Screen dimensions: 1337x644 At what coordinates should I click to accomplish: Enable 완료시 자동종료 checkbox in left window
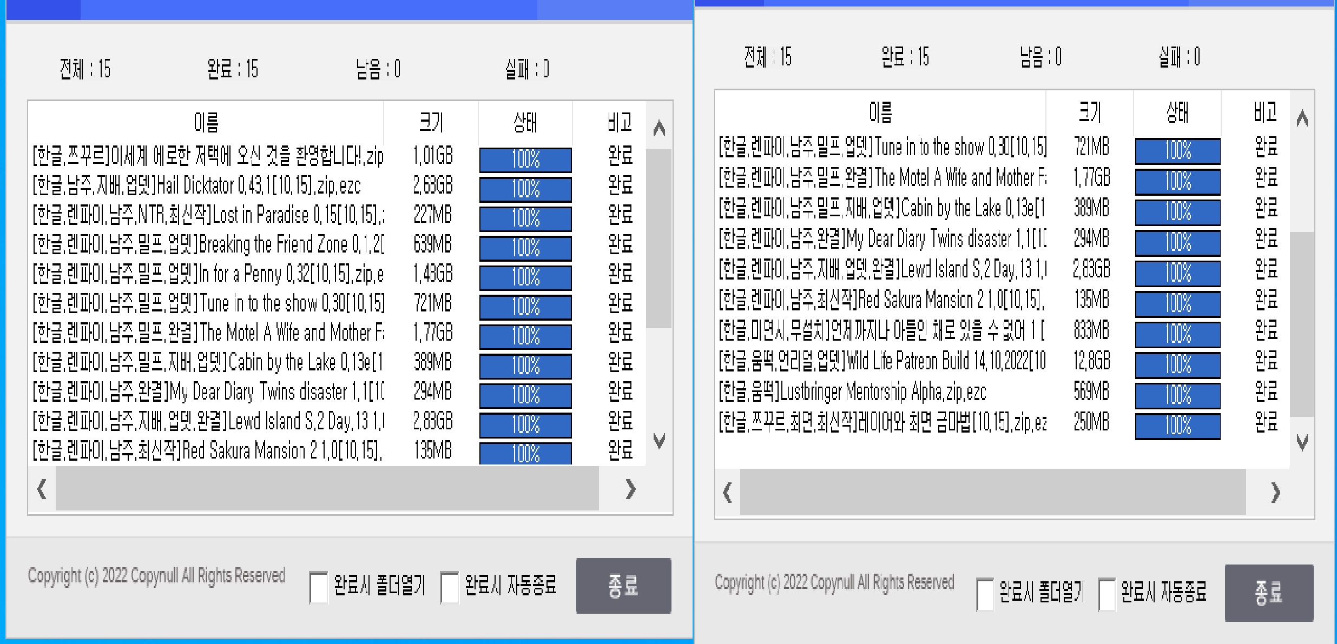point(450,587)
